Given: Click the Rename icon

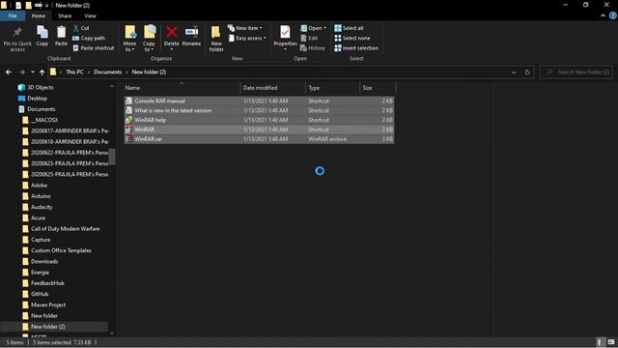Looking at the screenshot, I should coord(191,32).
